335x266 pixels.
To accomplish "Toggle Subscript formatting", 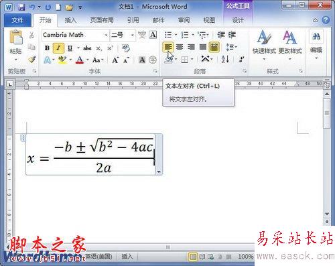I will point(99,48).
